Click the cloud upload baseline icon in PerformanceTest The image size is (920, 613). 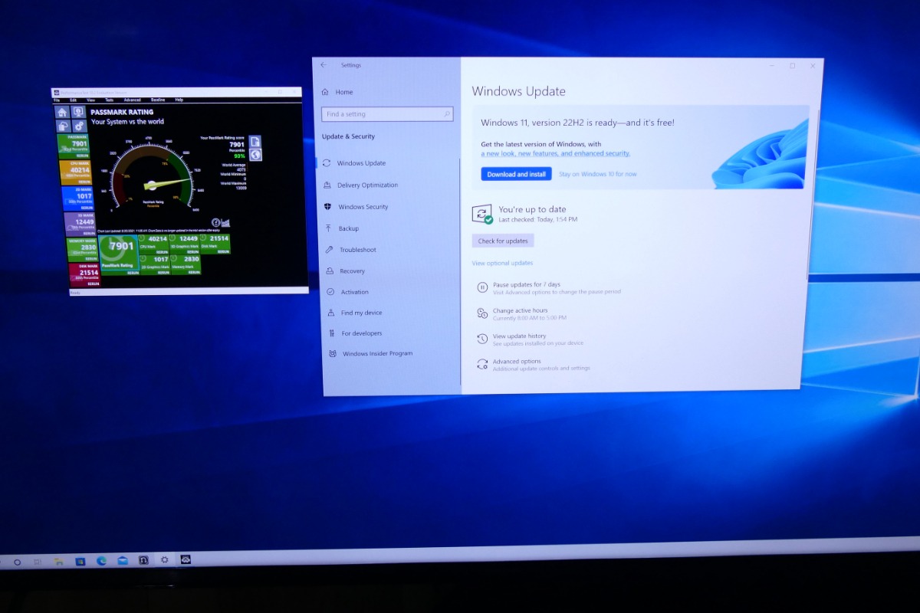pos(64,126)
